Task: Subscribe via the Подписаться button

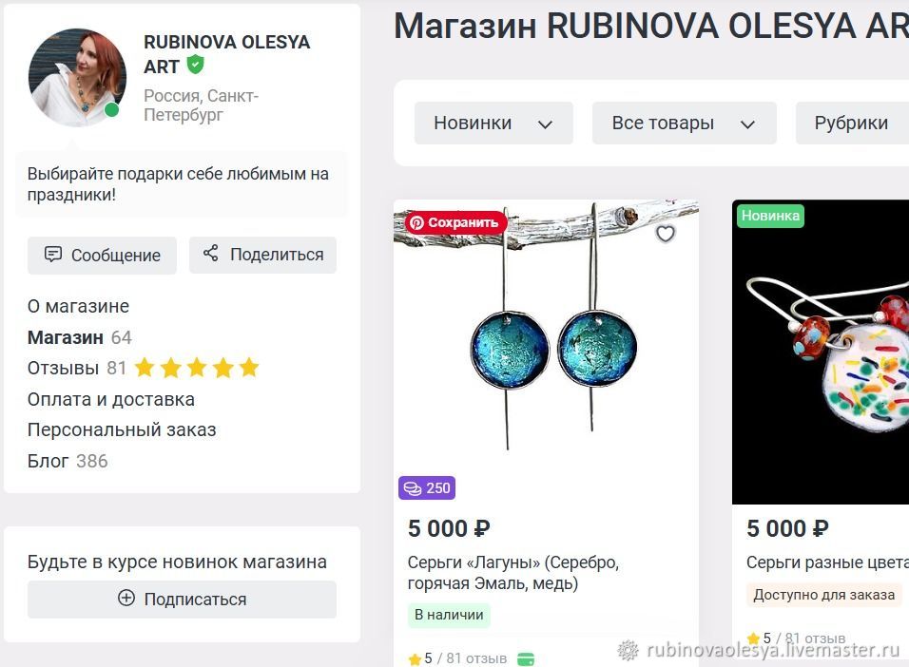Action: coord(182,600)
